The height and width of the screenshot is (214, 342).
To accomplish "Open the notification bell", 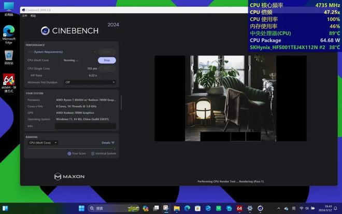I will (x=335, y=208).
